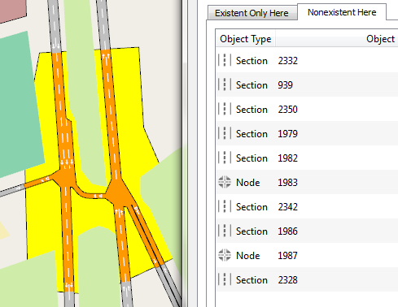Select the Section 1986 row
The height and width of the screenshot is (307, 398).
pyautogui.click(x=307, y=231)
